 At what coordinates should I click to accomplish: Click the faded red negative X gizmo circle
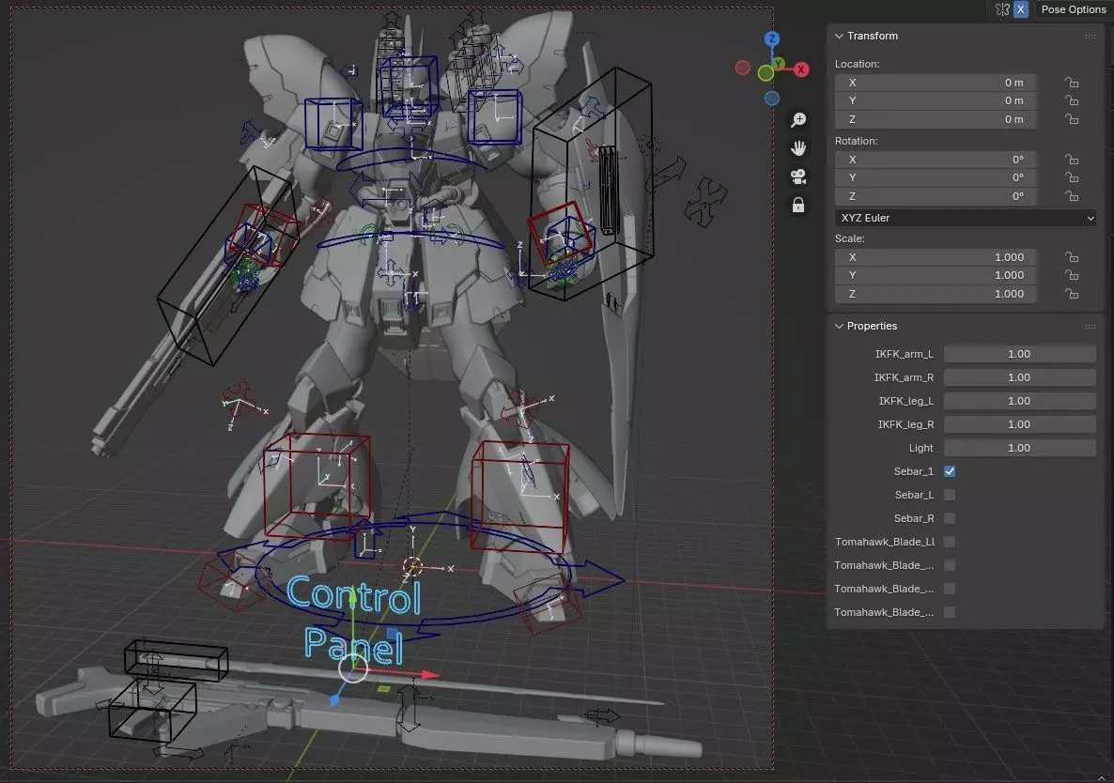pos(742,68)
